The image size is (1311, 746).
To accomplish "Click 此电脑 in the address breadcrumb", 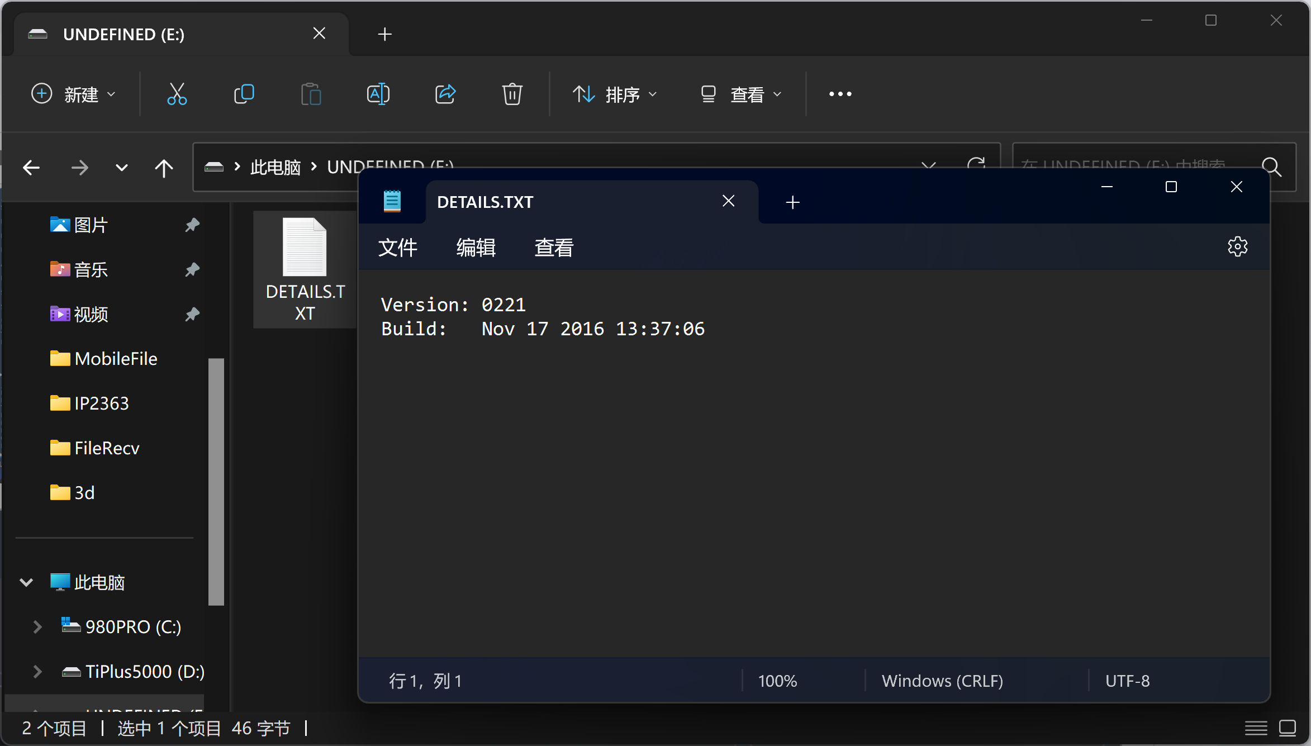I will pos(275,167).
